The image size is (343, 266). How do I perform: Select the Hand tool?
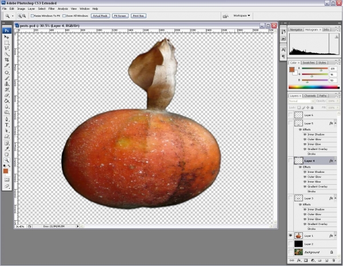[7, 155]
